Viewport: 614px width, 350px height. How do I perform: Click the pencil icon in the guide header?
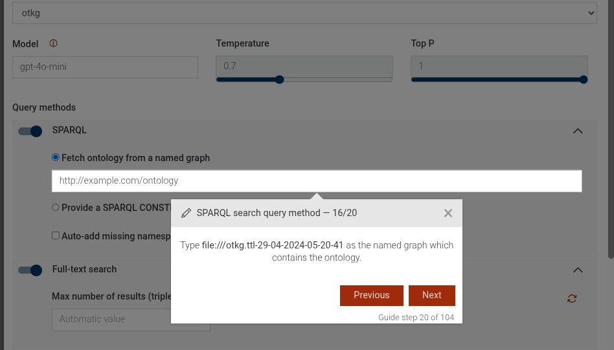tap(187, 213)
